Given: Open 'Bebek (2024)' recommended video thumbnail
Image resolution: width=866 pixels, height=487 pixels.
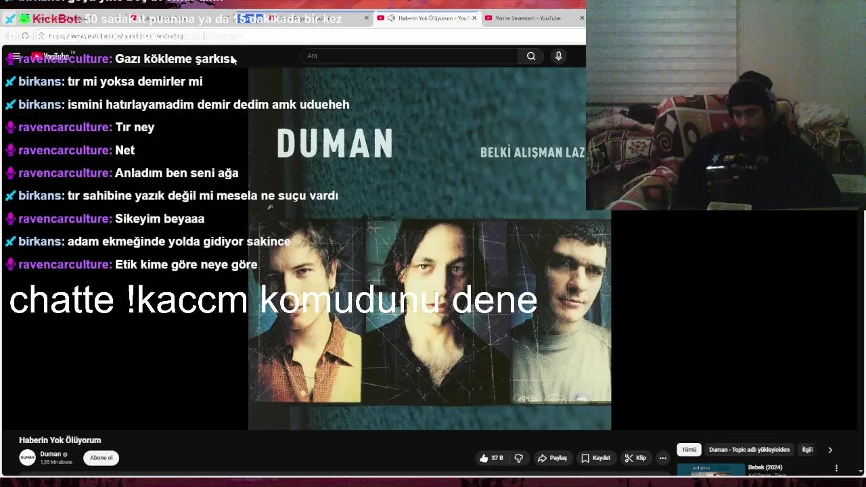Looking at the screenshot, I should 710,470.
